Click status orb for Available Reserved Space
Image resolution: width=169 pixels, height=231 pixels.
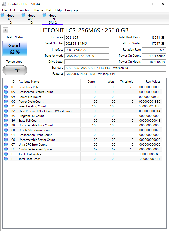tap(6, 149)
